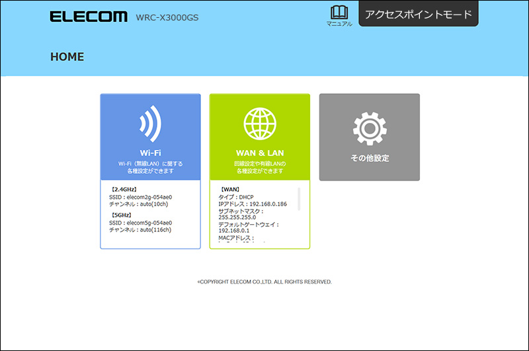
Task: Click the HOME heading
Action: [67, 57]
